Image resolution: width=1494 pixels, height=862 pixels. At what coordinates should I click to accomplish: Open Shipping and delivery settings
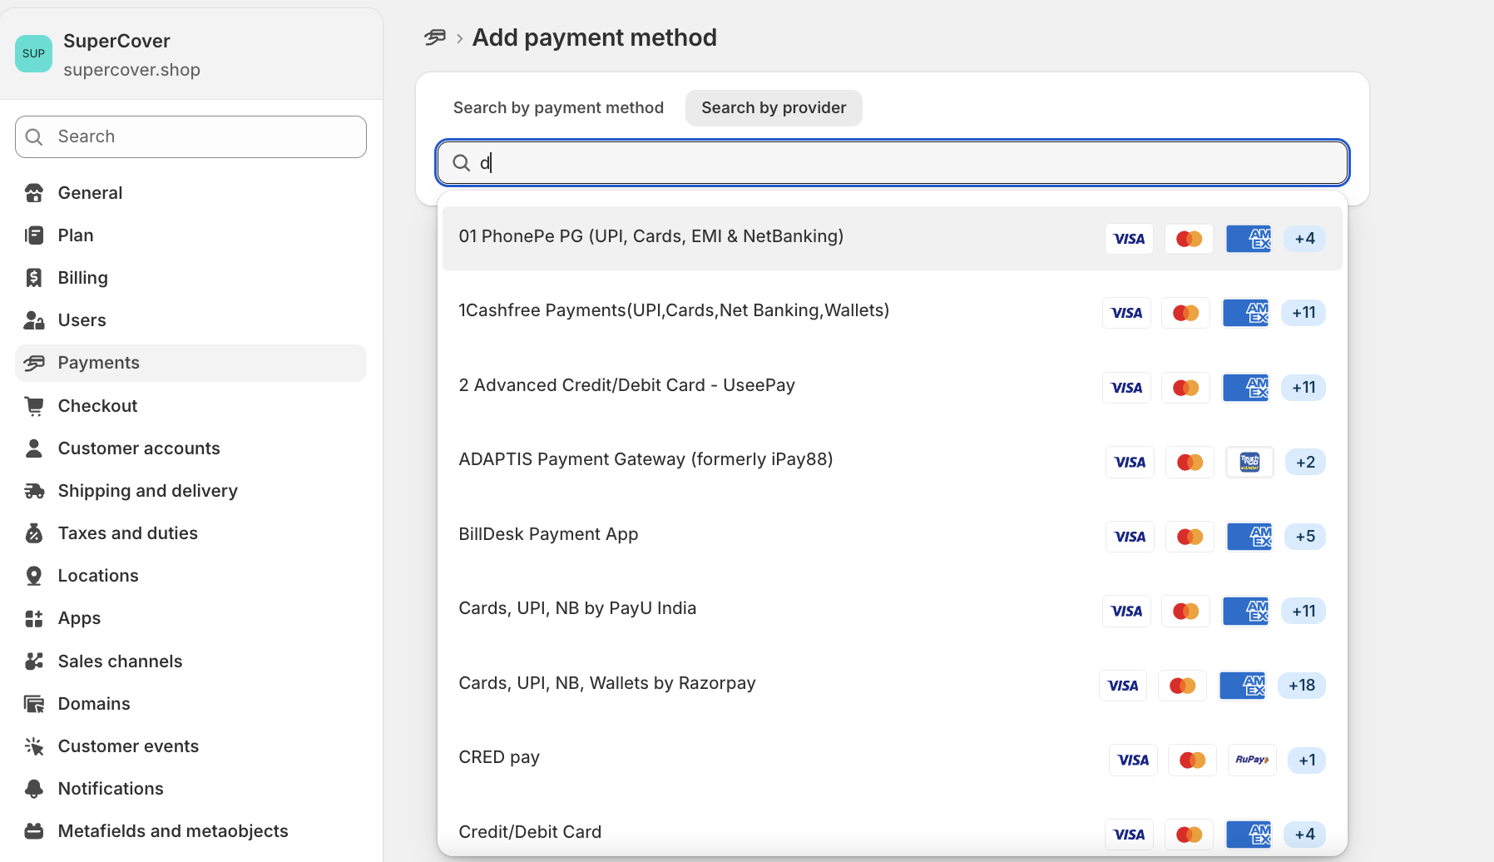(x=190, y=491)
